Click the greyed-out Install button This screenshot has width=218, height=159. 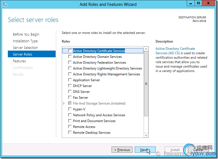pyautogui.click(x=175, y=150)
